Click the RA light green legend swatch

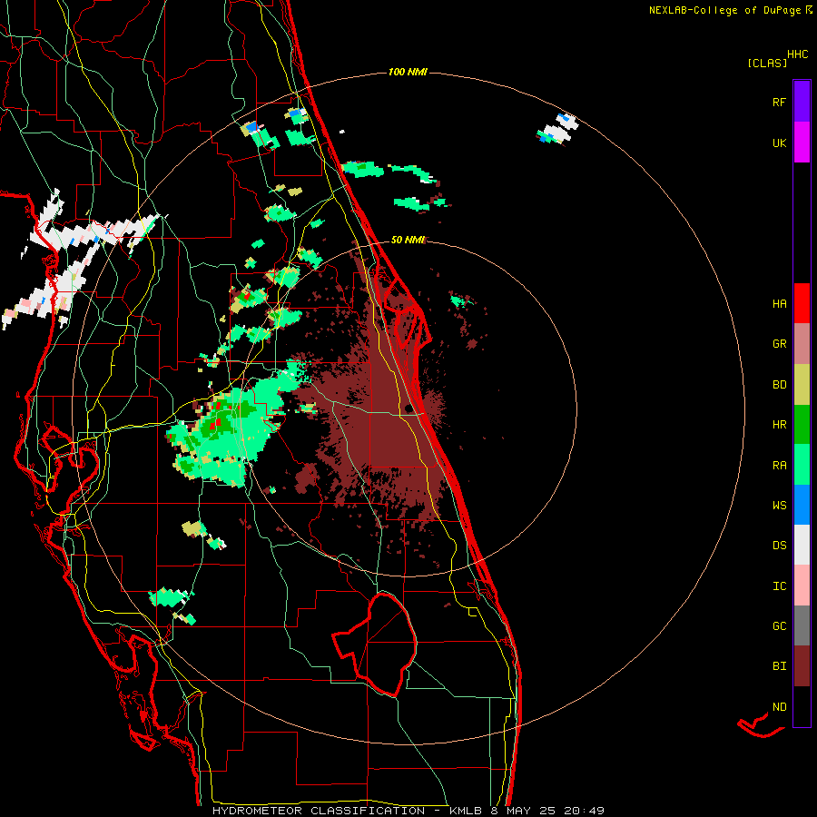click(802, 465)
